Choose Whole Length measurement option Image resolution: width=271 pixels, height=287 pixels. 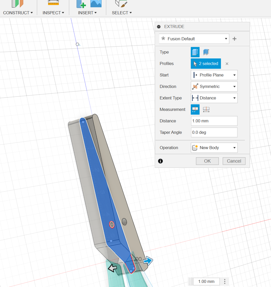coord(206,109)
